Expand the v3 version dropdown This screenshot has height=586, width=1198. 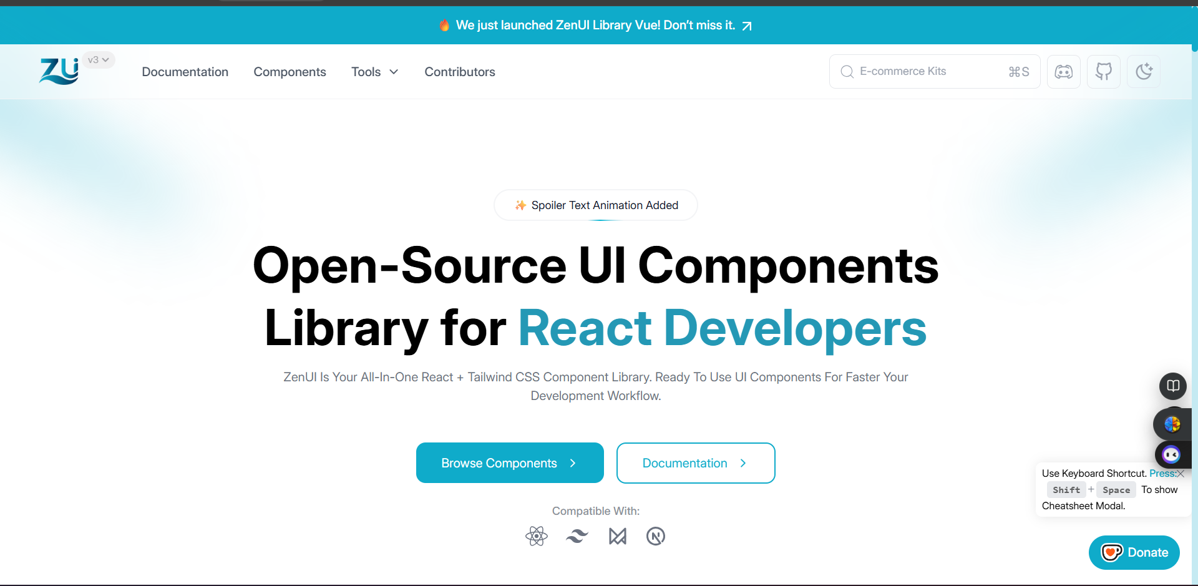99,60
